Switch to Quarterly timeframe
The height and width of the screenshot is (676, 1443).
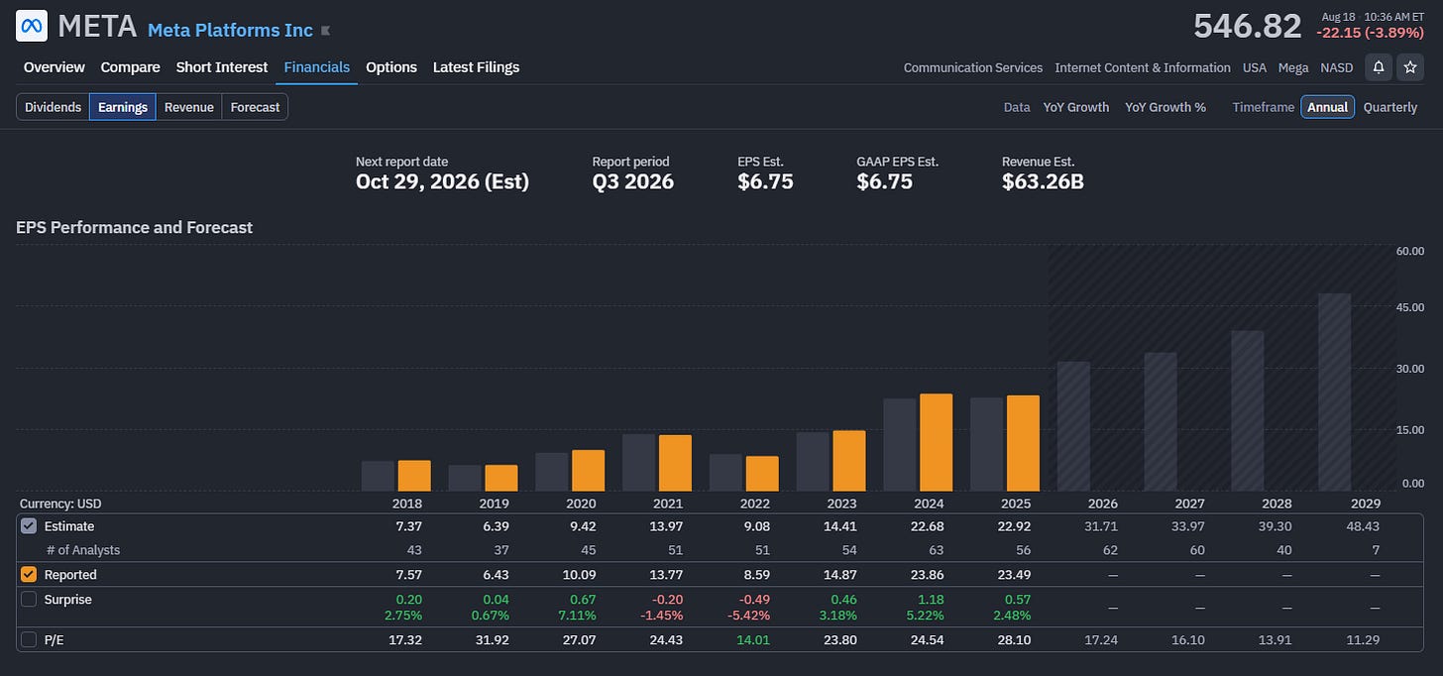1389,107
